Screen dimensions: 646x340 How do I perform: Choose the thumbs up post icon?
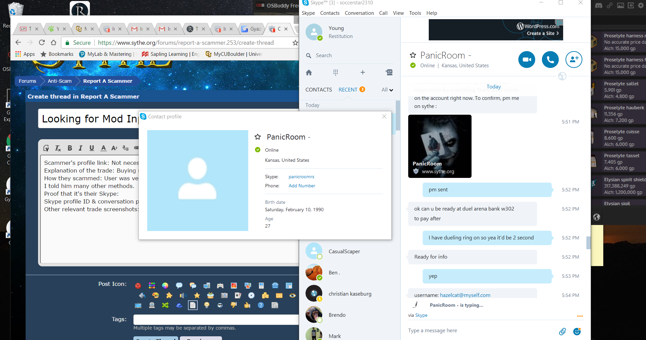(247, 305)
